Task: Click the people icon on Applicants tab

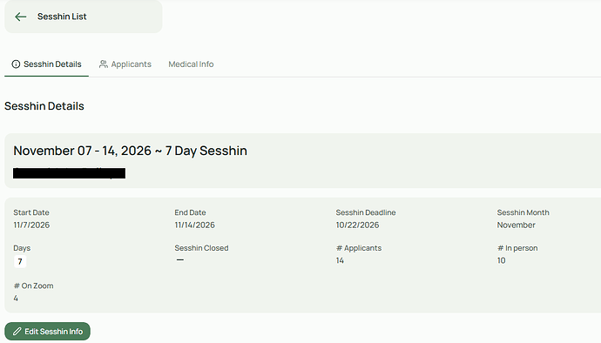Action: coord(103,64)
